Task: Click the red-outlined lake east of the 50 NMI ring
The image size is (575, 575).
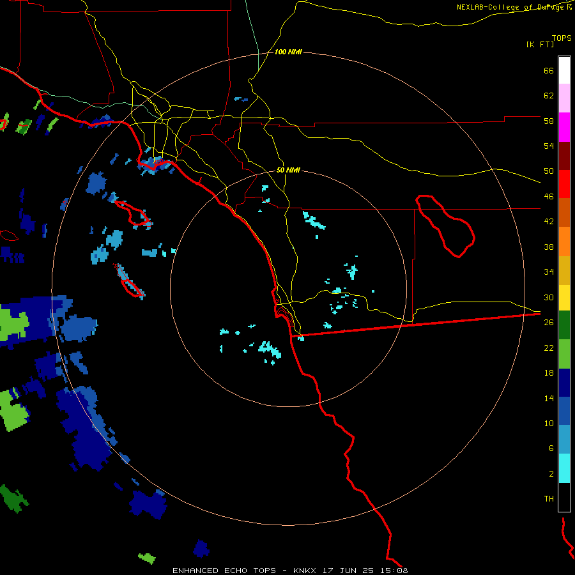Action: pos(445,226)
